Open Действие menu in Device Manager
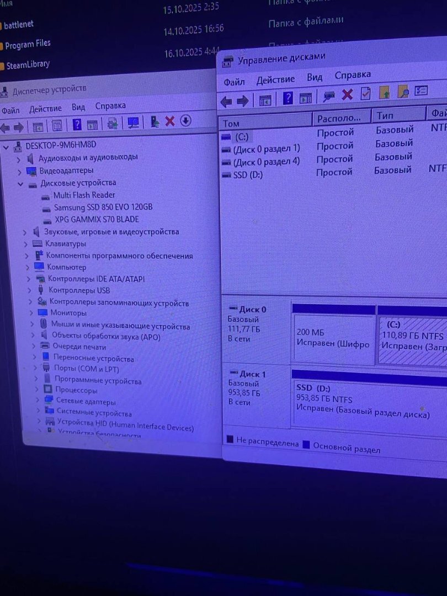The width and height of the screenshot is (447, 596). pos(45,109)
